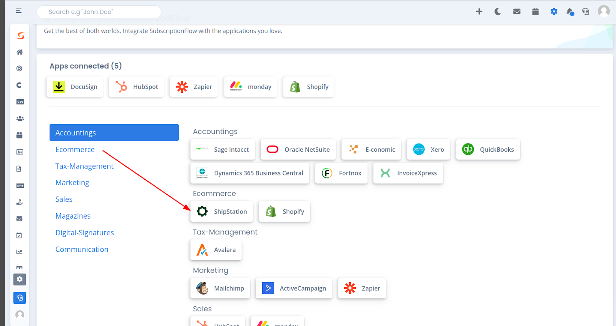Open Xero integration
The height and width of the screenshot is (326, 616).
click(x=429, y=149)
